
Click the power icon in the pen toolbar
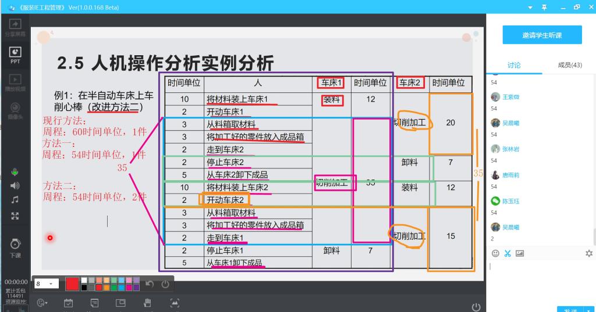(165, 284)
